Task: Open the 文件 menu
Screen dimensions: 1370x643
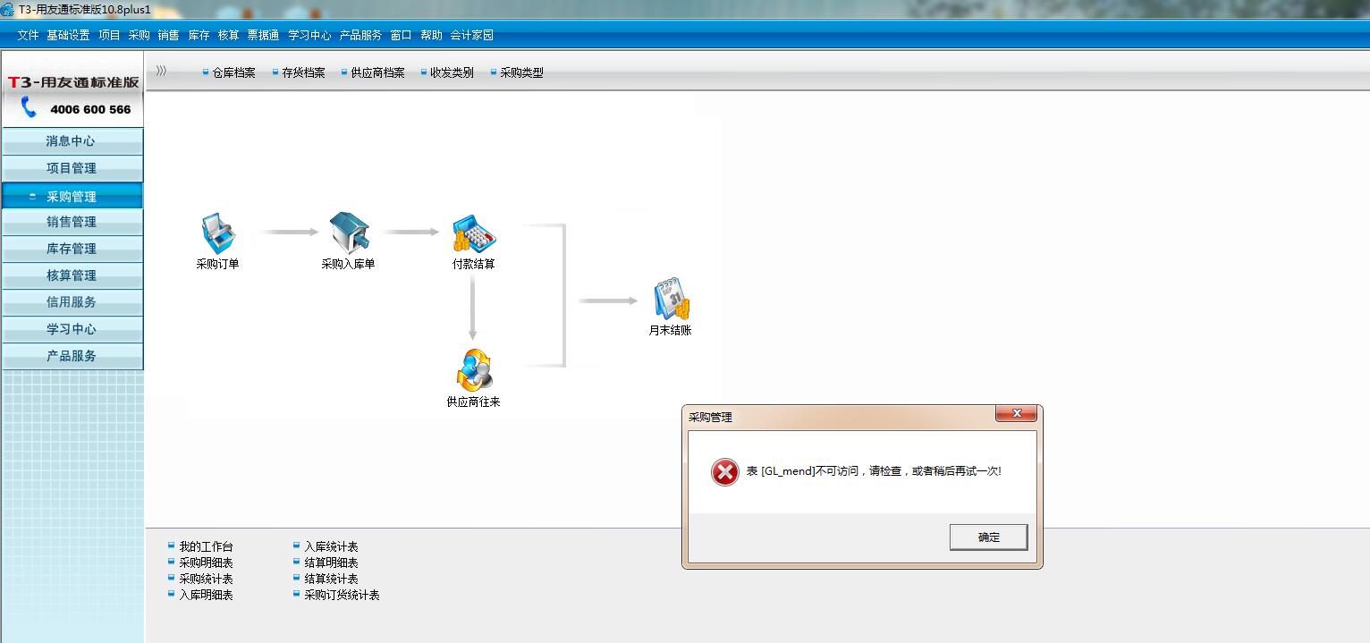Action: coord(28,36)
